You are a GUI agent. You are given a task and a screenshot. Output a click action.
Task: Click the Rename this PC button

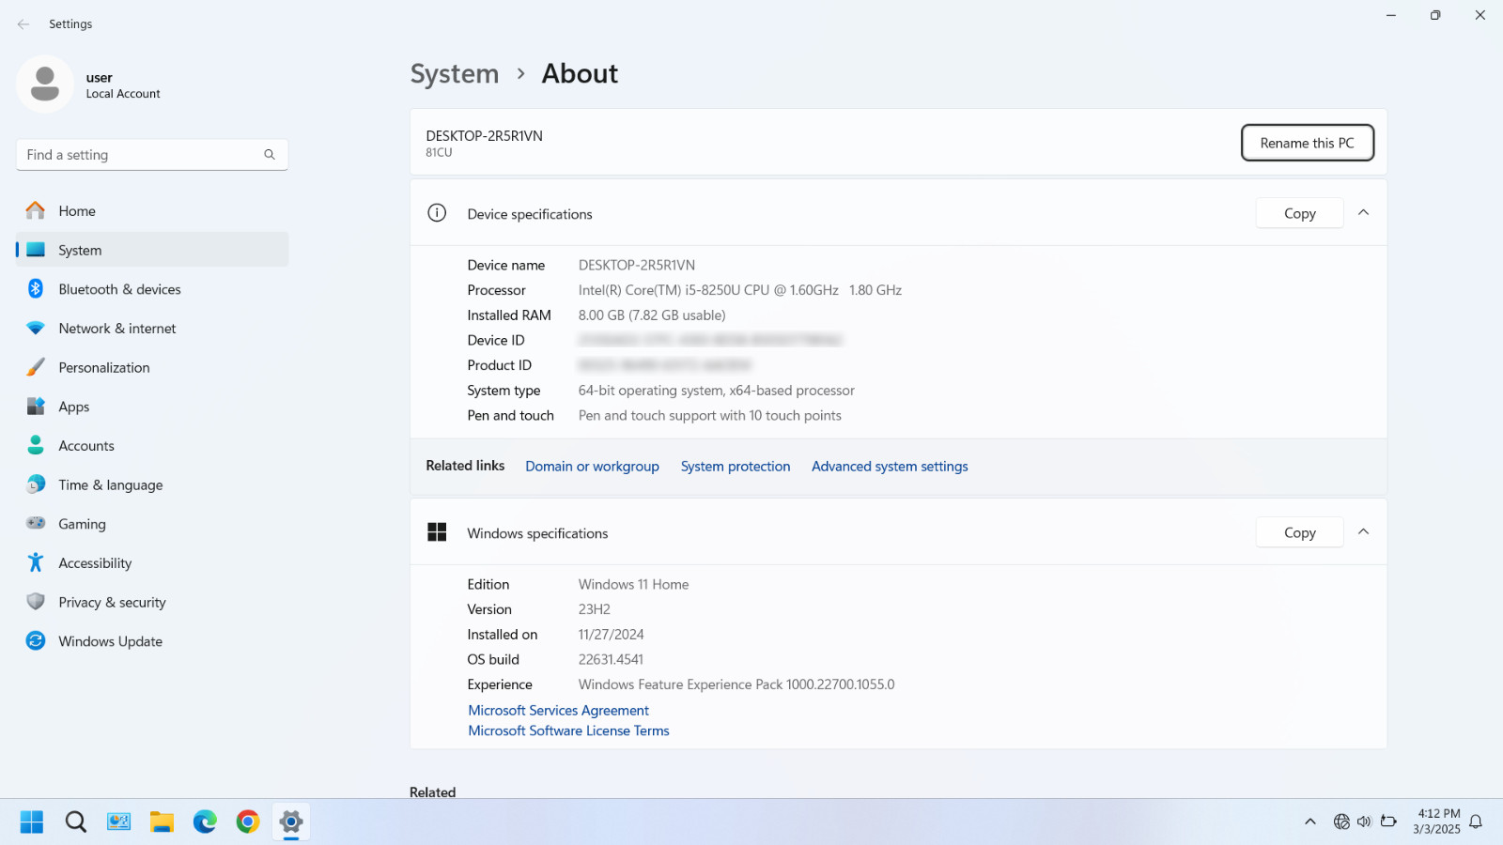pyautogui.click(x=1308, y=143)
